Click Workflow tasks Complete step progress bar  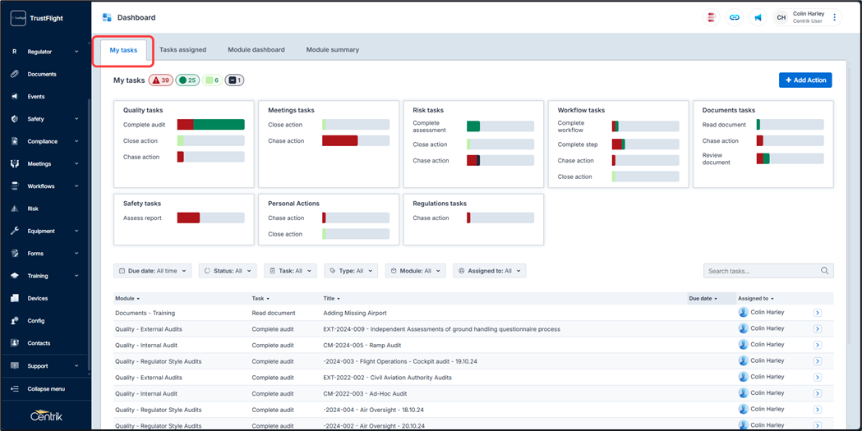pos(645,144)
